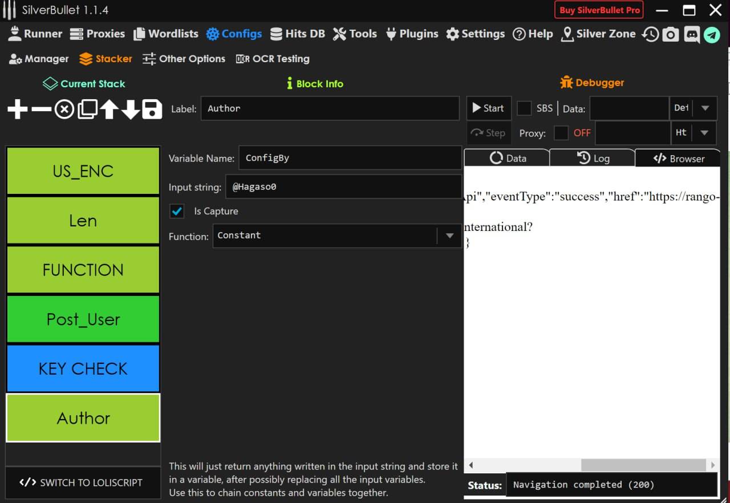Uncheck the Is Capture checkbox

tap(177, 212)
